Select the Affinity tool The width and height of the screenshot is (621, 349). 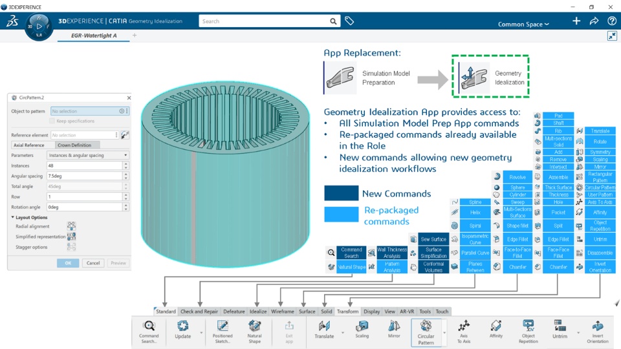pos(496,330)
